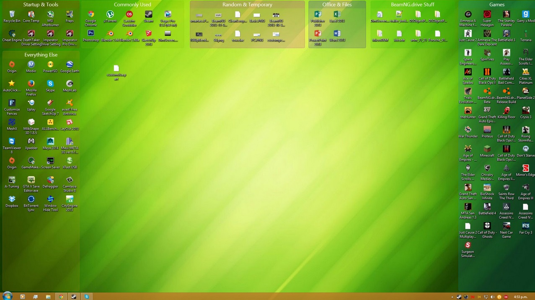Select the srtm_71_21 folder

(x=418, y=36)
